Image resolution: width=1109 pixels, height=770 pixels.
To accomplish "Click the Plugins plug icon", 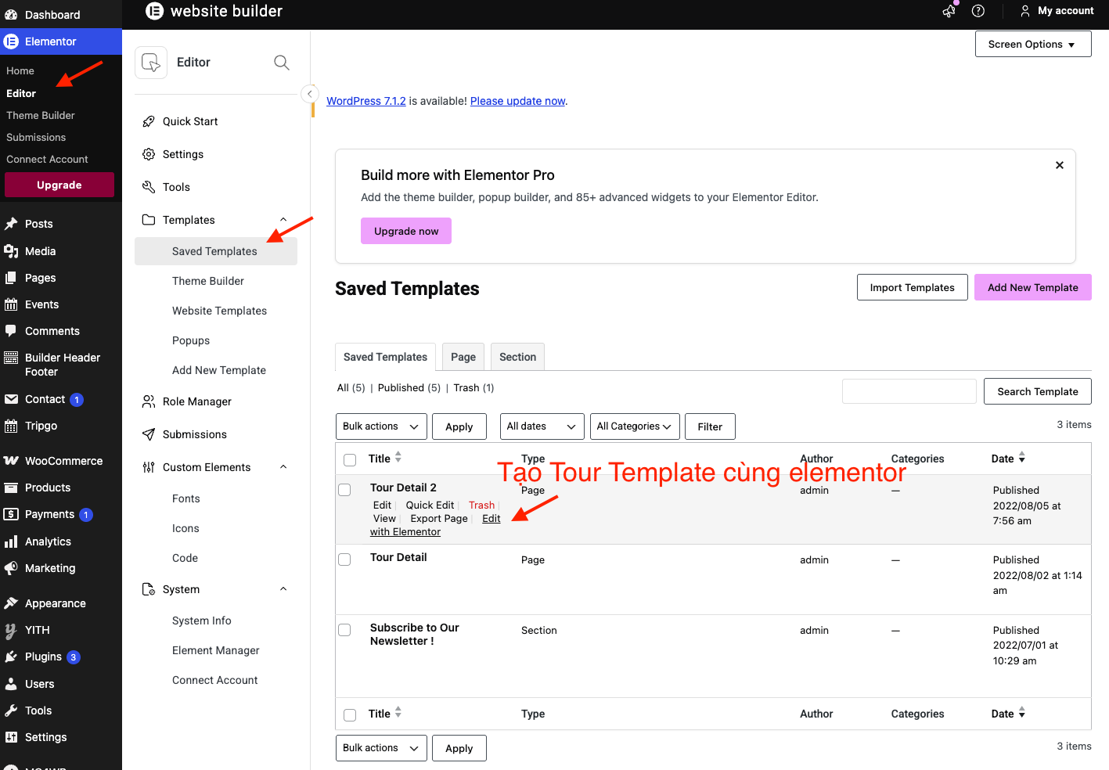I will (x=11, y=657).
